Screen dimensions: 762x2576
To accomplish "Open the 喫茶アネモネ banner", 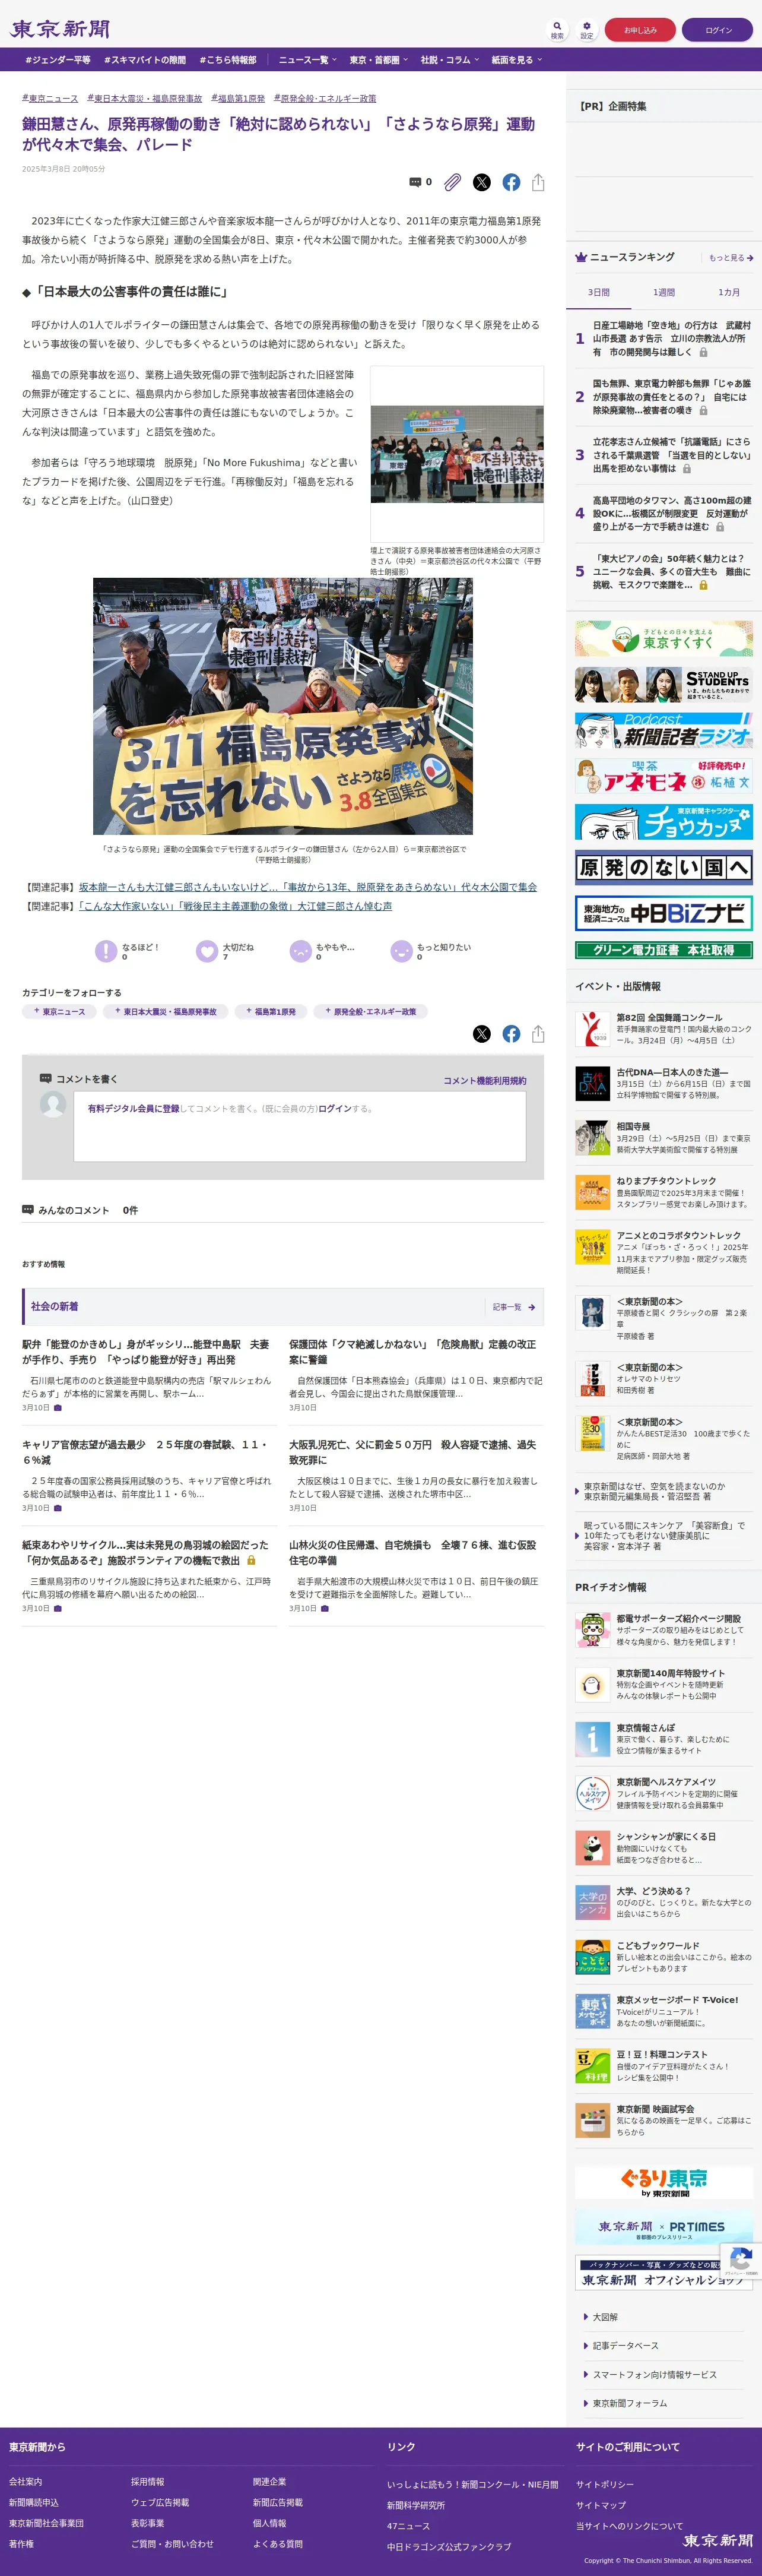I will pyautogui.click(x=664, y=776).
